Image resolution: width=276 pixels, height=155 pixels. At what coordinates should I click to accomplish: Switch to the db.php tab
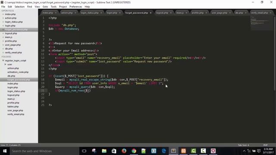tap(239, 13)
